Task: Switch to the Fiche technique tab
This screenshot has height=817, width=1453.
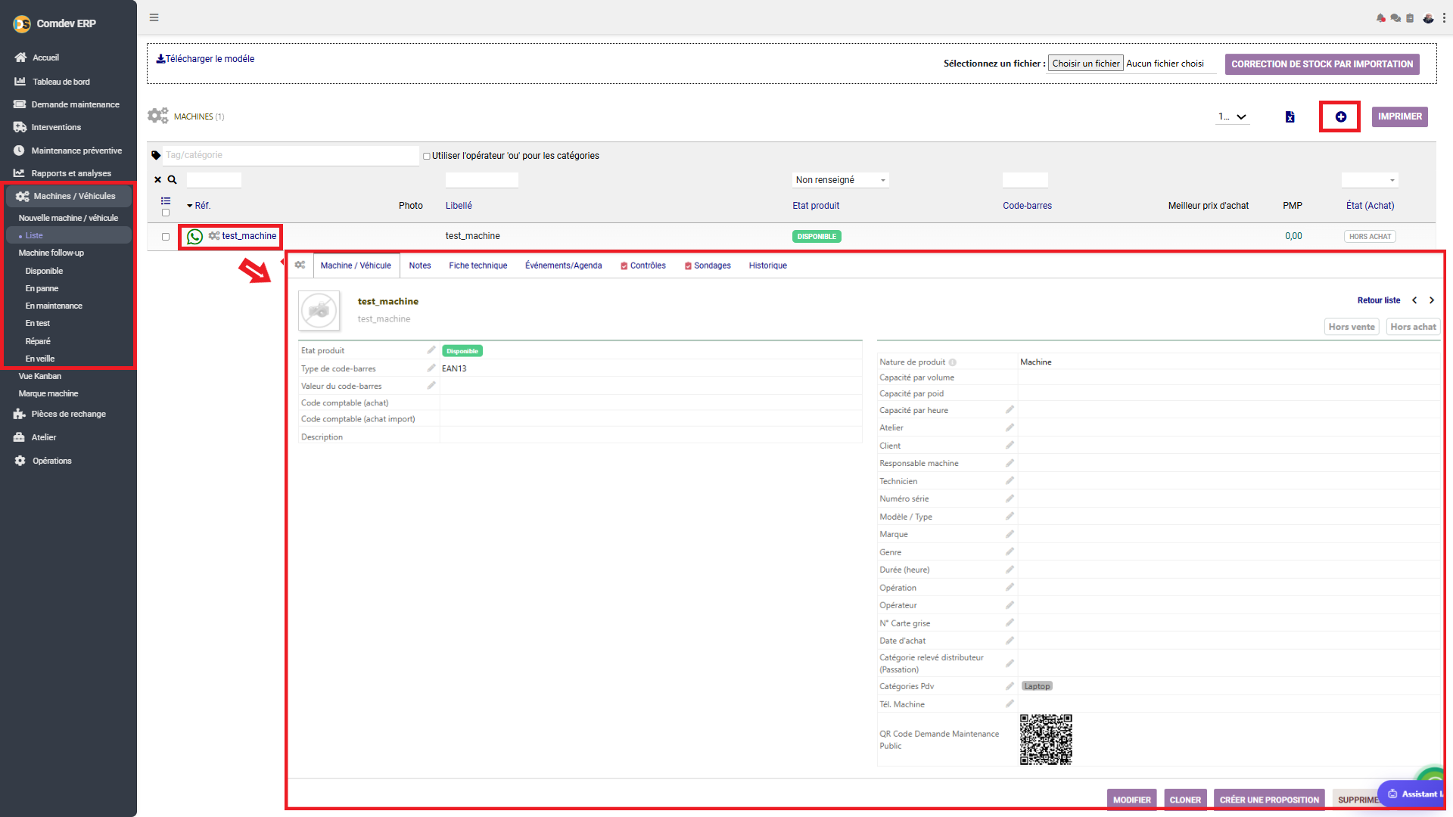Action: point(478,266)
